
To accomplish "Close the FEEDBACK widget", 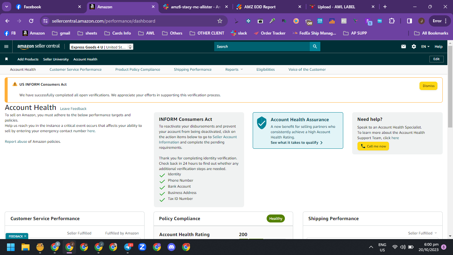I will (26, 236).
